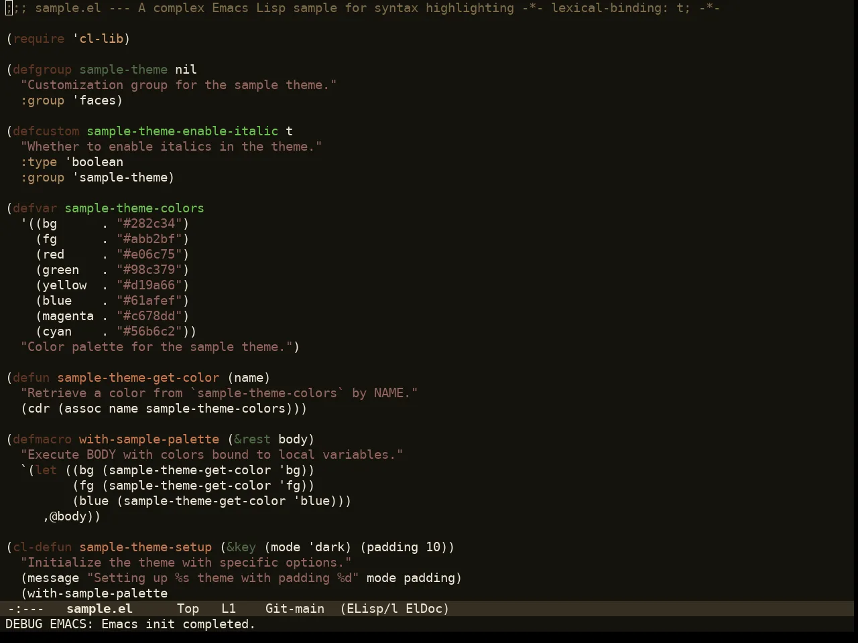The image size is (858, 643).
Task: Click the sample-theme-colors name on defvar line
Action: (x=135, y=208)
